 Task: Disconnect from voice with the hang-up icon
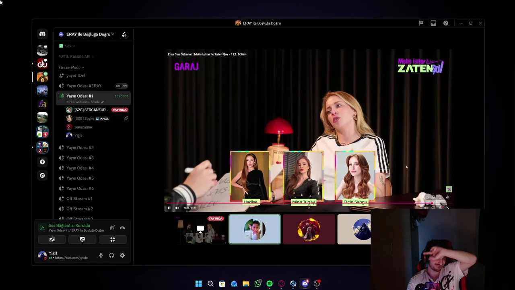coord(122,228)
